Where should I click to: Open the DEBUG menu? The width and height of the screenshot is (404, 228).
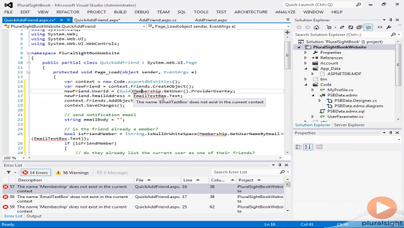(142, 12)
